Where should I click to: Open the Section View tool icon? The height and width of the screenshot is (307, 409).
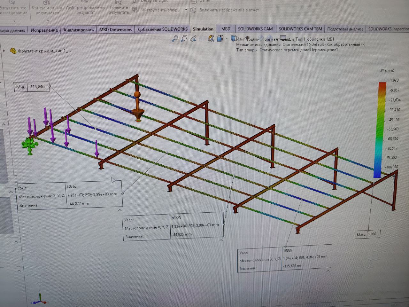click(x=211, y=39)
